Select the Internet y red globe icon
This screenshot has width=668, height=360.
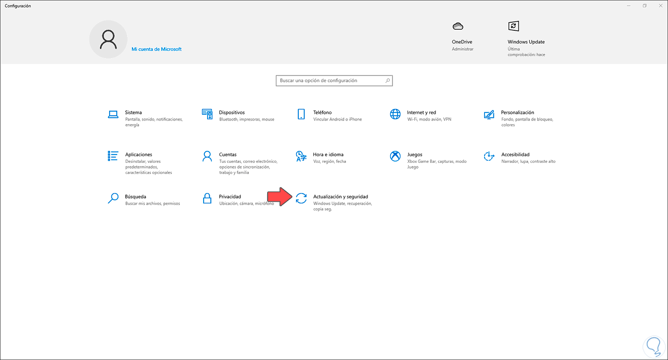[x=395, y=114]
